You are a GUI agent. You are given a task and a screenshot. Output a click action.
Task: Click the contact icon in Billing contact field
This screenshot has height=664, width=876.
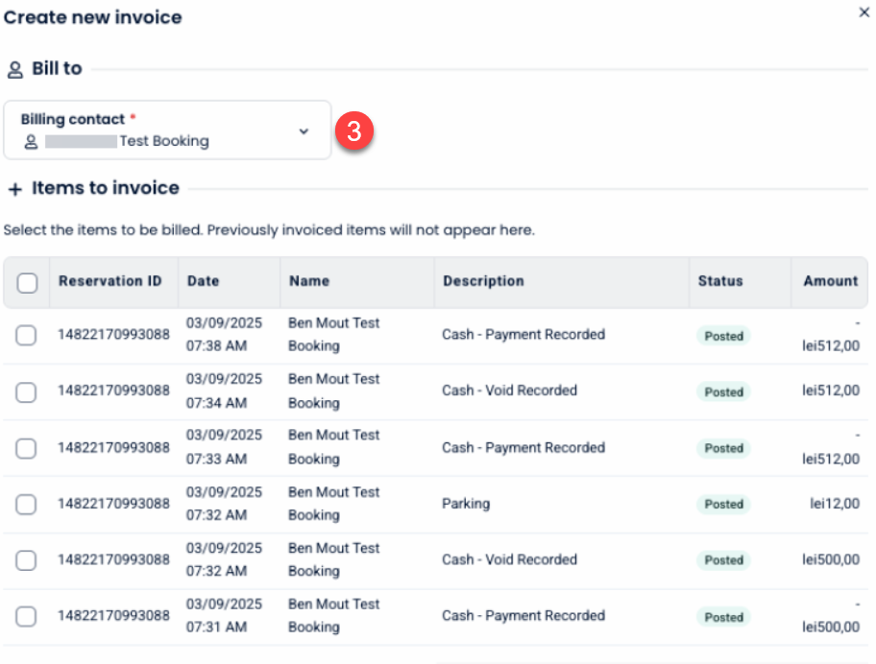coord(31,142)
